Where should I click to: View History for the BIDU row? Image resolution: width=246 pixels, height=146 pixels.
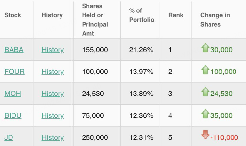click(x=53, y=116)
